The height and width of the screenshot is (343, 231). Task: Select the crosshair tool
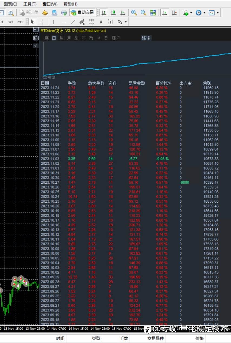(x=42, y=22)
